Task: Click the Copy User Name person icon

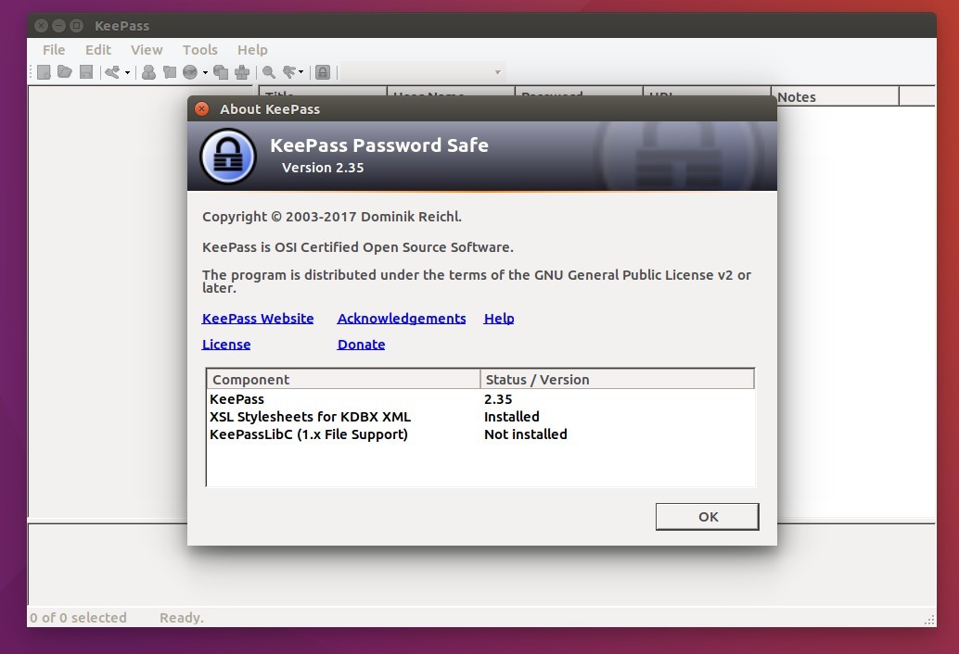Action: pyautogui.click(x=148, y=72)
